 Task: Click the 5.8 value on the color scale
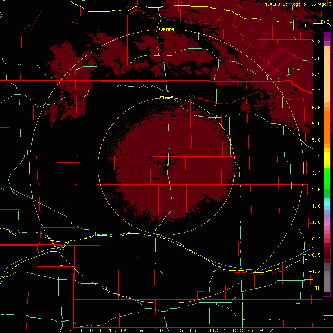coord(316,124)
